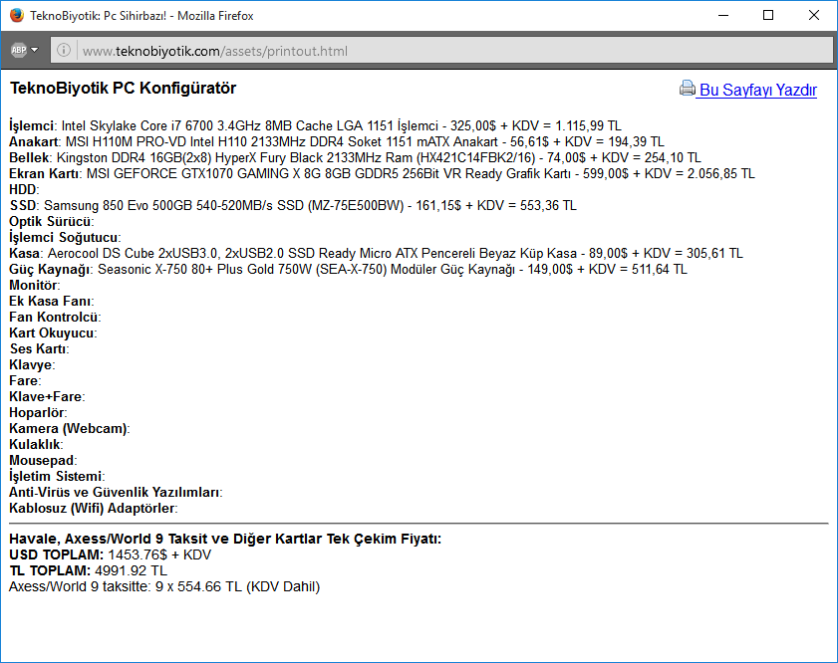838x663 pixels.
Task: Click the 'Kablosuz (Wifi) Adaptörler' label
Action: 94,508
